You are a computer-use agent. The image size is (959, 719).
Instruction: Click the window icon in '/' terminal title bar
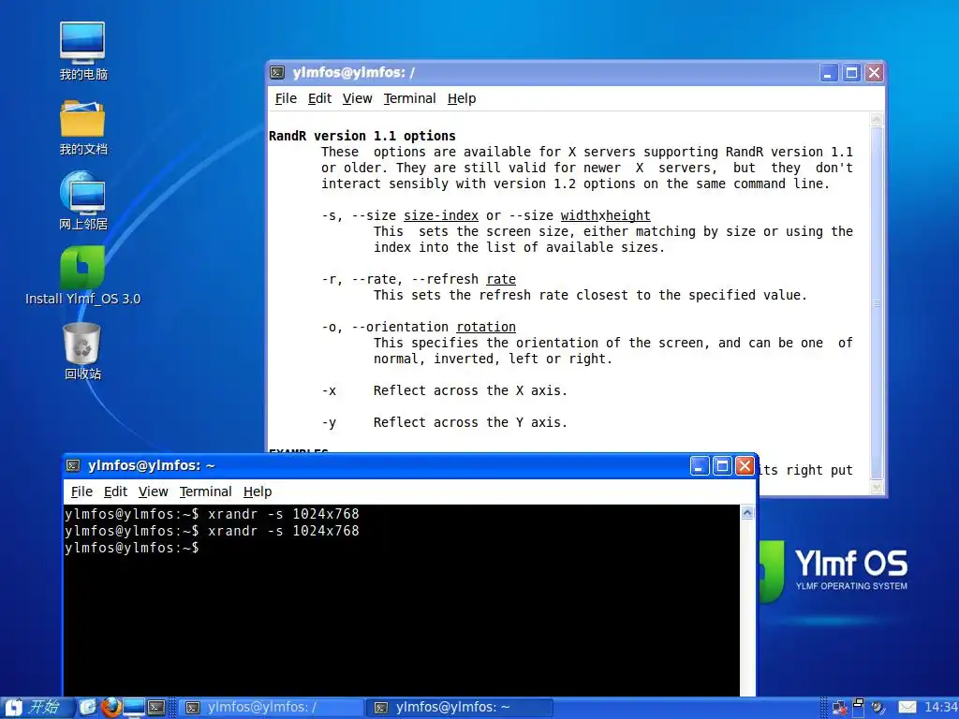coord(277,73)
